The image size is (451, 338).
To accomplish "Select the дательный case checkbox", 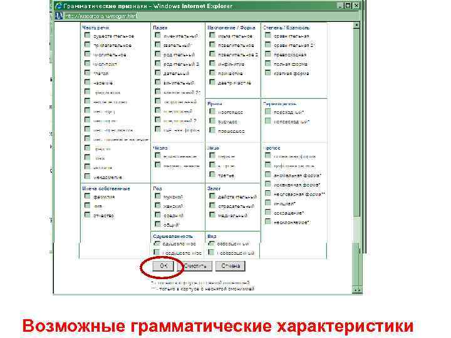I will (x=158, y=73).
